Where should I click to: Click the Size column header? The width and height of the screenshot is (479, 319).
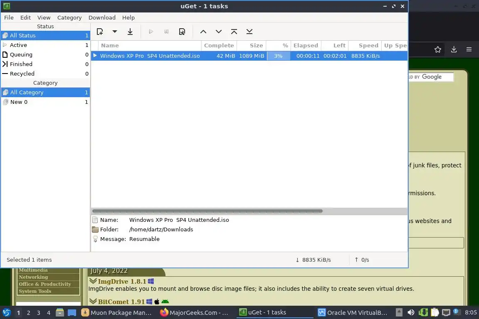pyautogui.click(x=252, y=46)
